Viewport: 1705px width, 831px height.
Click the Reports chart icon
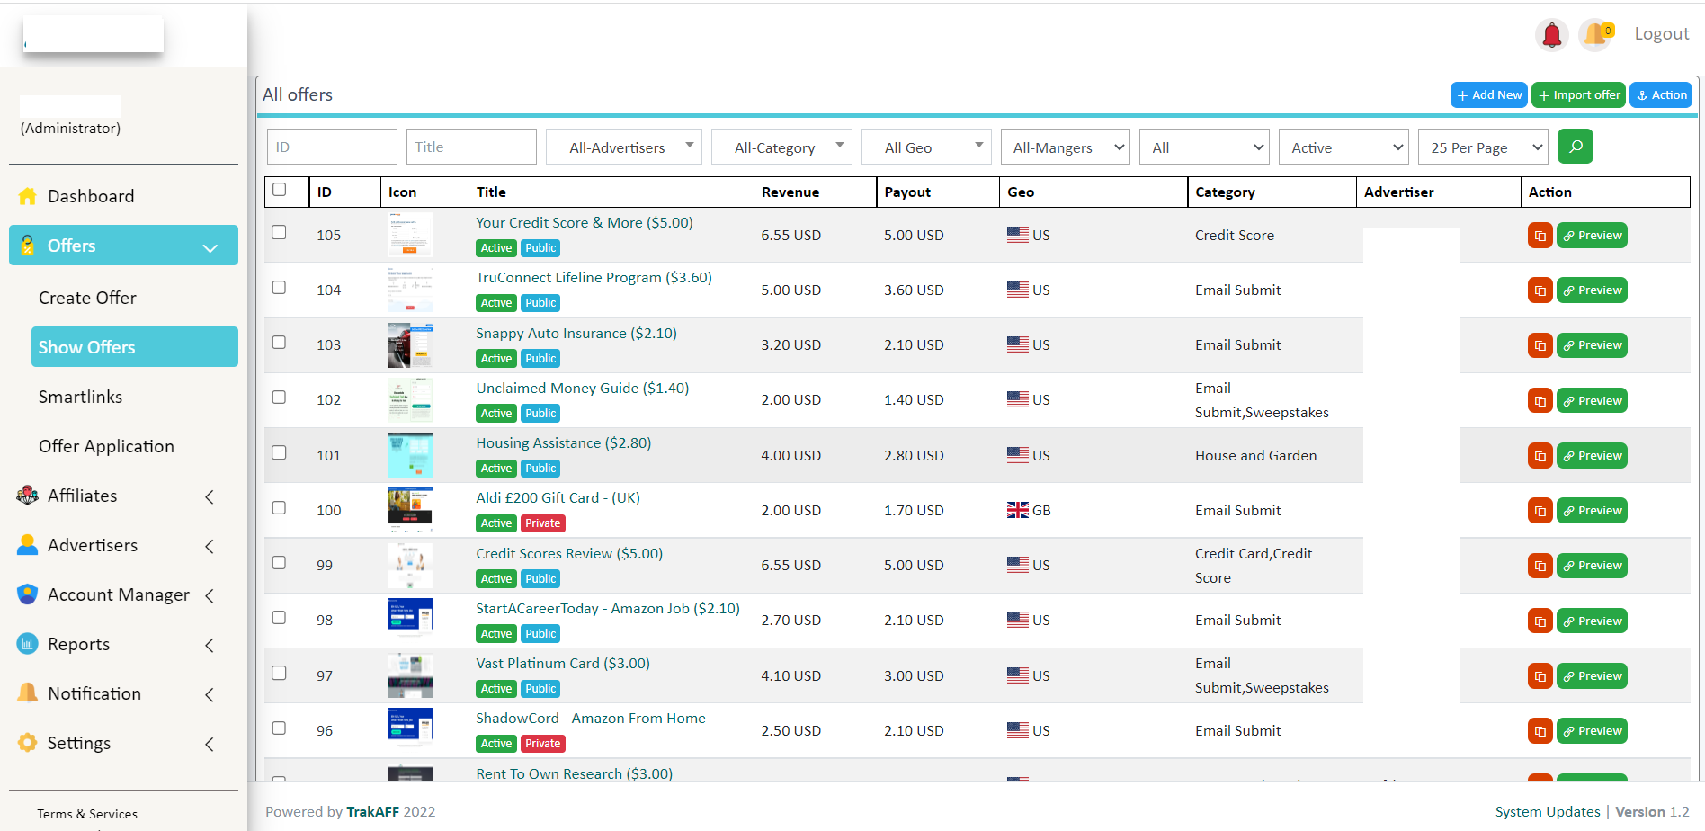tap(28, 644)
